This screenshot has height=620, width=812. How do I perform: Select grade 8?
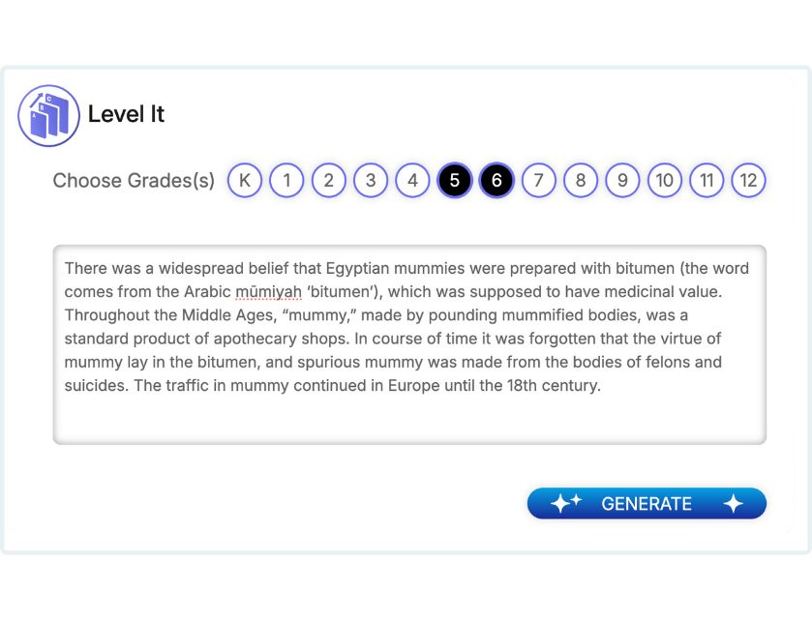coord(581,180)
